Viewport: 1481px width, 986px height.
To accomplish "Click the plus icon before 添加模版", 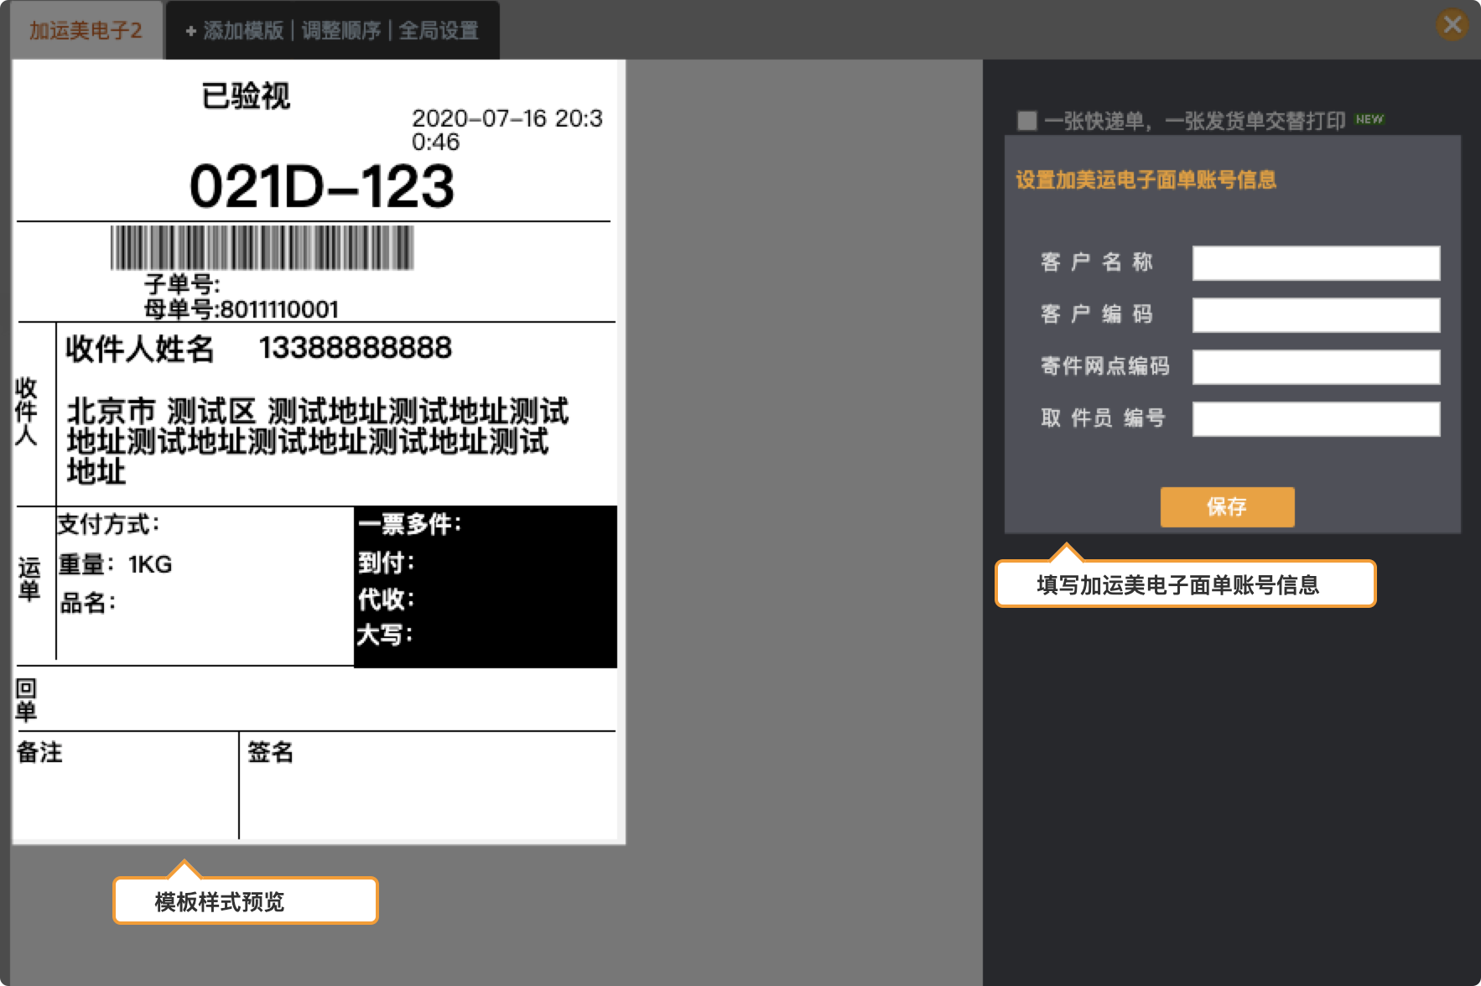I will click(191, 31).
